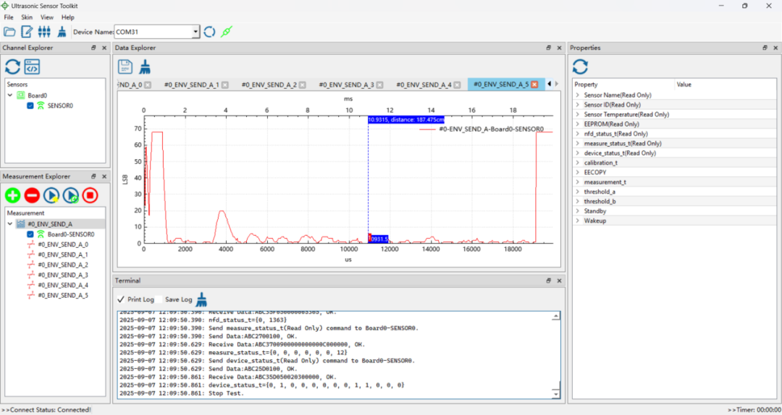782x415 pixels.
Task: Stop the measurement with red stop button
Action: [x=90, y=194]
